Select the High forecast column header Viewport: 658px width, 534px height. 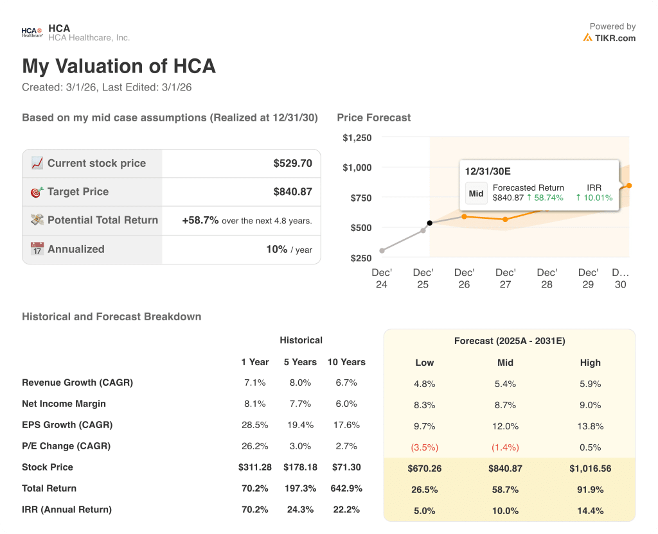[x=590, y=363]
